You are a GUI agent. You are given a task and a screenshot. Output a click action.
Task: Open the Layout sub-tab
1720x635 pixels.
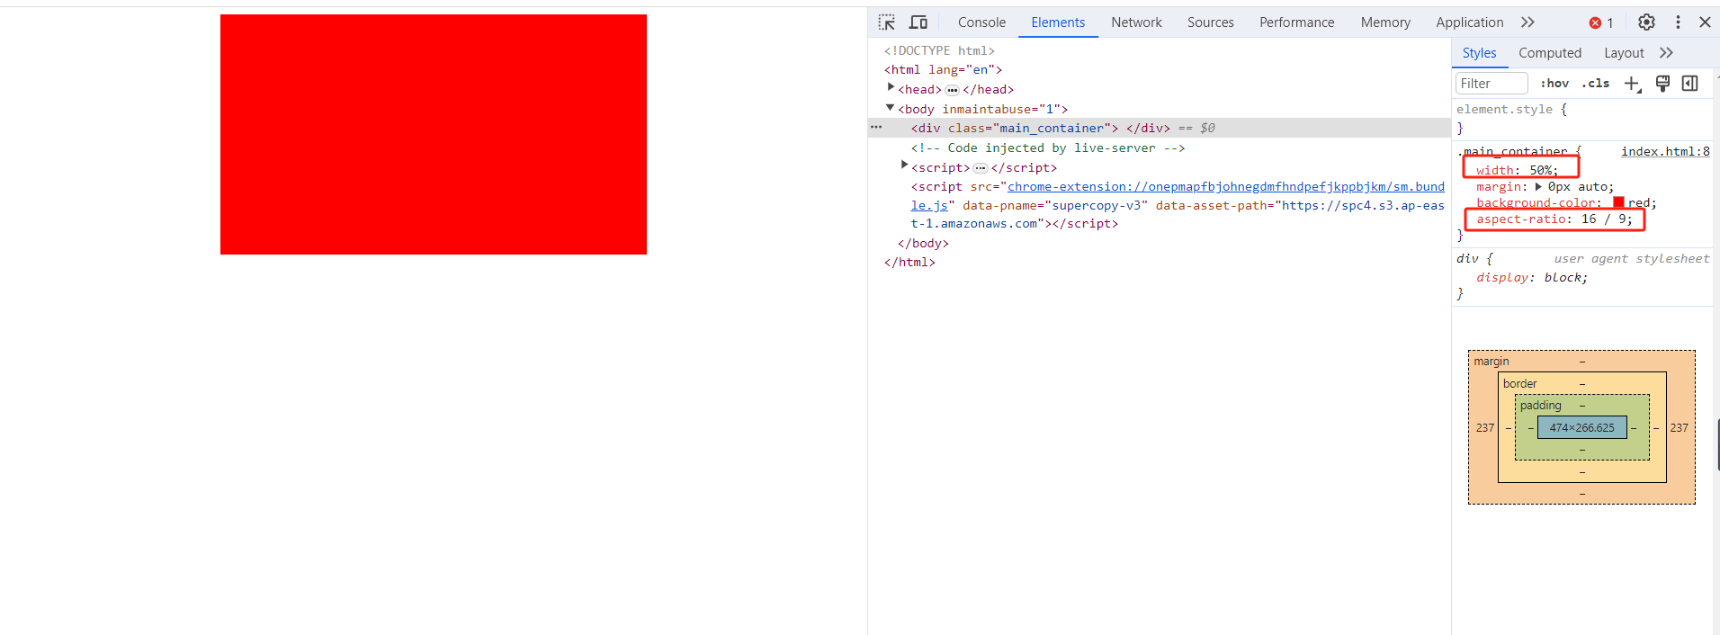[1624, 53]
